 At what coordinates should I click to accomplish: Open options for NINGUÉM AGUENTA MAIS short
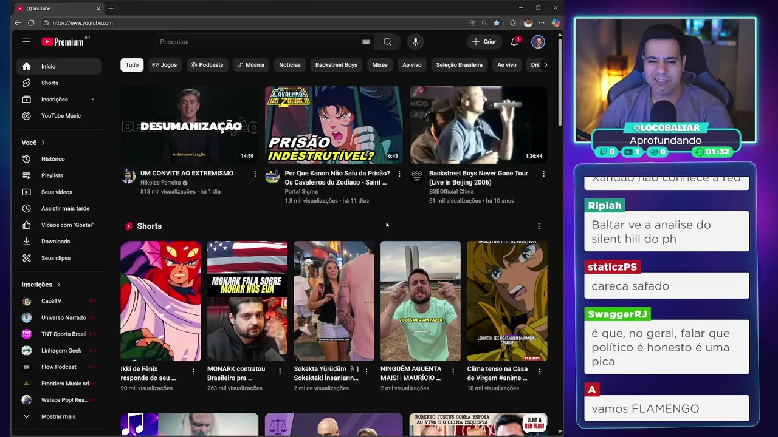pos(453,371)
